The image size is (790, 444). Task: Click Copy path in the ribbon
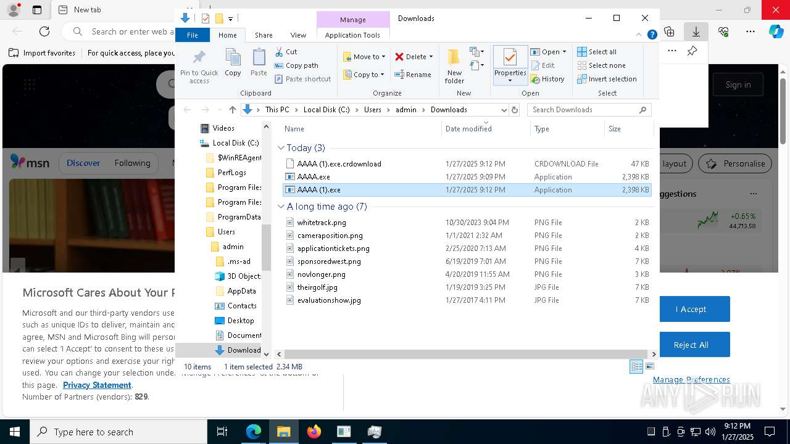296,65
